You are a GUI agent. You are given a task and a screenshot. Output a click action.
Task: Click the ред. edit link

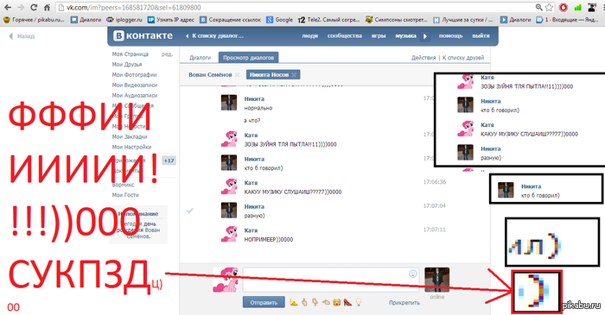coord(167,54)
